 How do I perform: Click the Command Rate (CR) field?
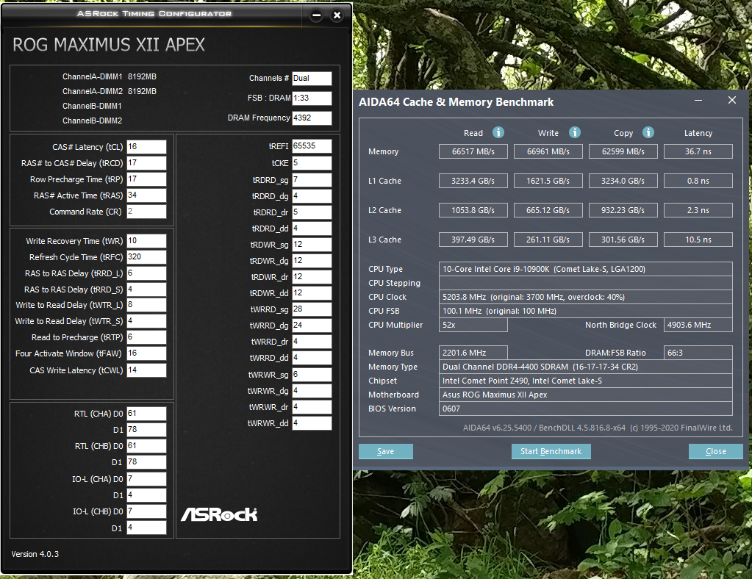pos(147,212)
